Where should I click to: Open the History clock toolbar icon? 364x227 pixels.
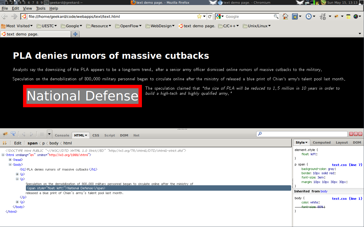coord(309,16)
